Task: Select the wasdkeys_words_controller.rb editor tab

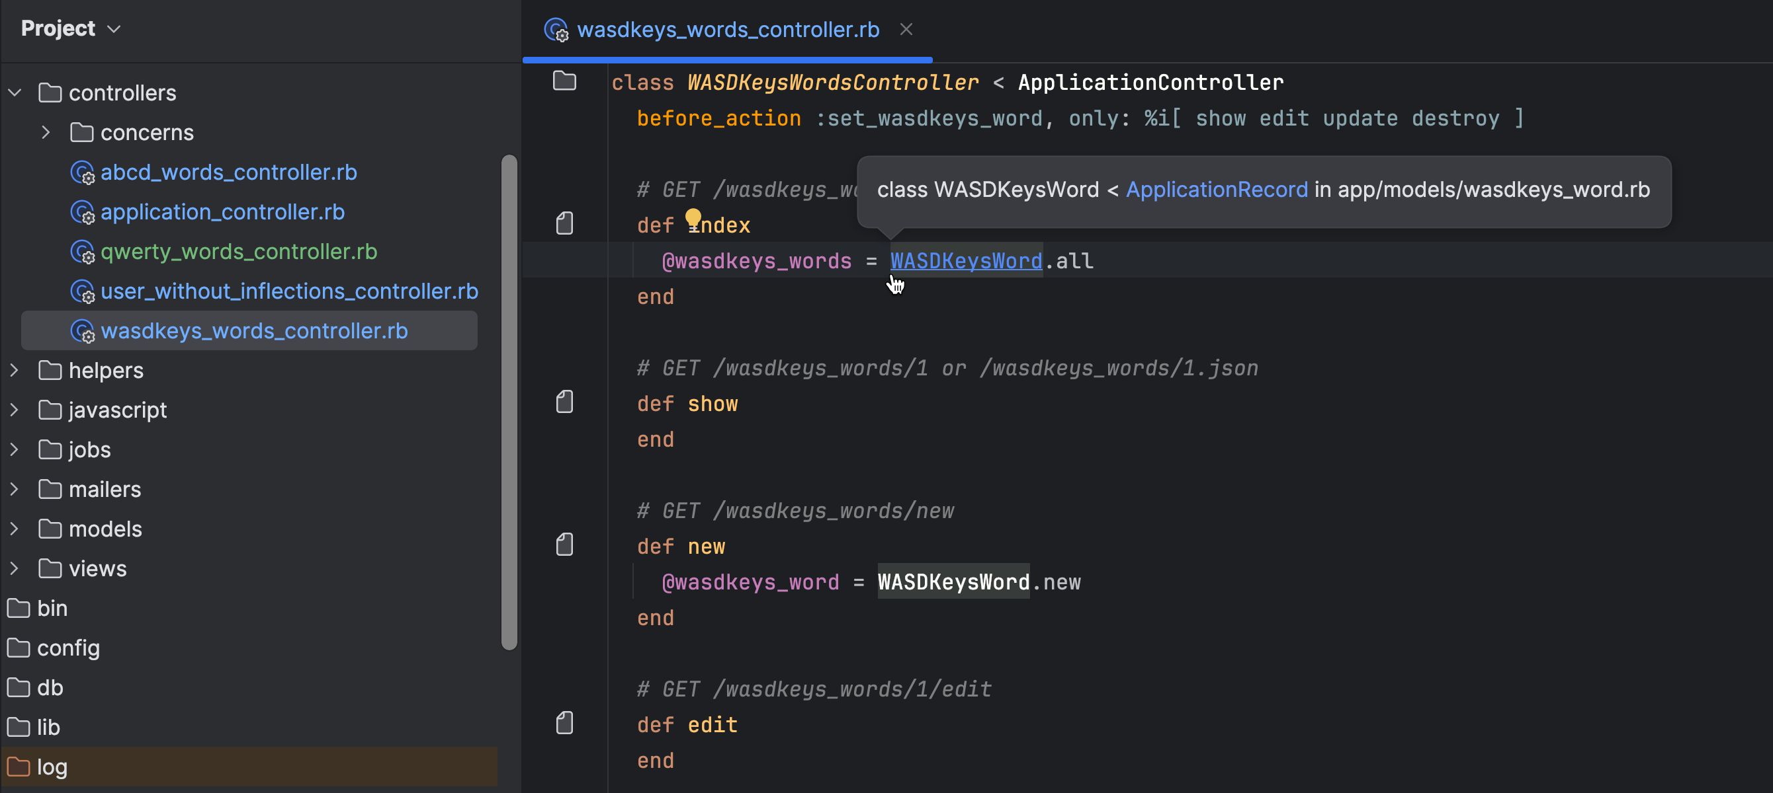Action: (x=728, y=30)
